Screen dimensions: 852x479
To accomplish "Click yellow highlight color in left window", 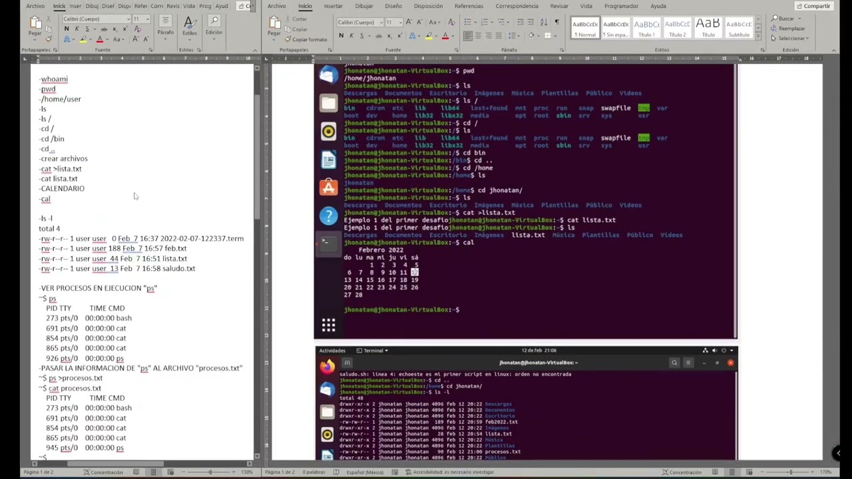I will 83,39.
